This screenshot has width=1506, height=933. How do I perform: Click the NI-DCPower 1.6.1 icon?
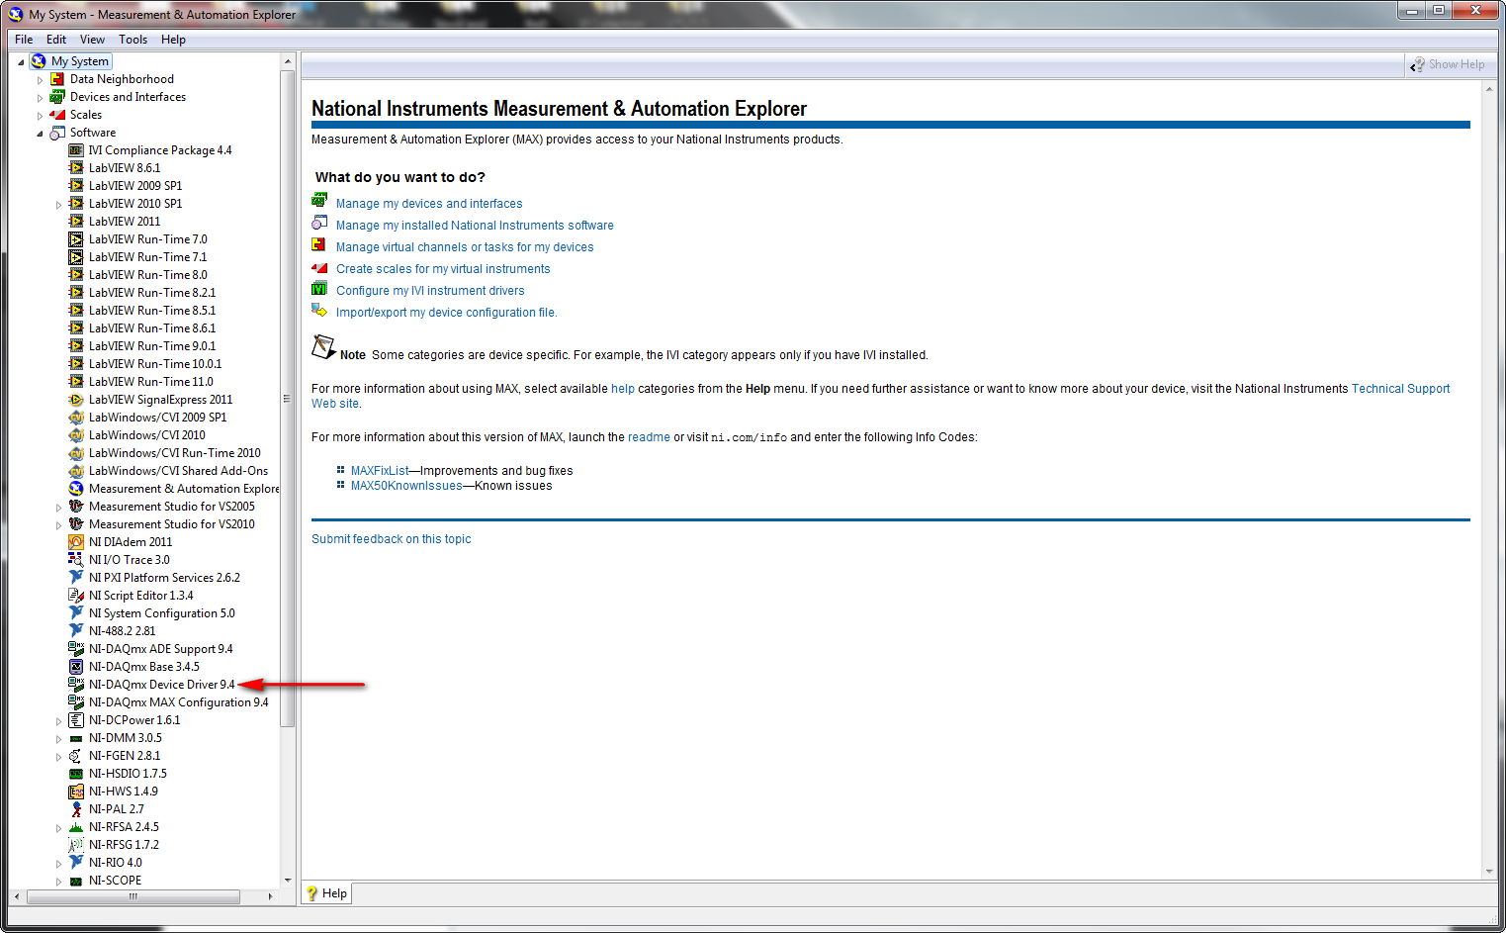tap(76, 720)
